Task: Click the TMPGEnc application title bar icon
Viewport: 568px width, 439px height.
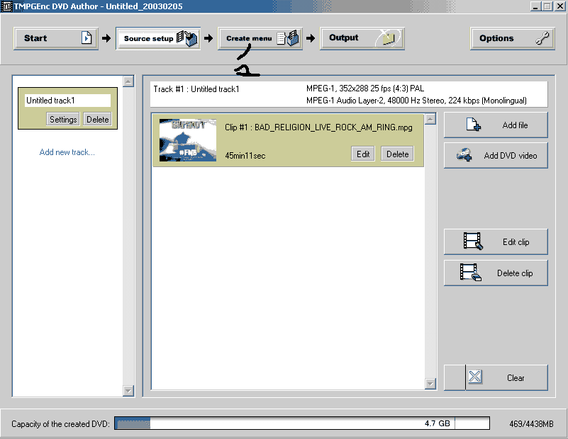Action: [x=6, y=6]
